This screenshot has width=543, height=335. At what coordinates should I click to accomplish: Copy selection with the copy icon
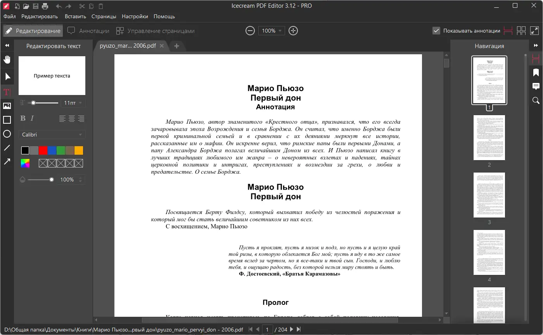pos(91,6)
